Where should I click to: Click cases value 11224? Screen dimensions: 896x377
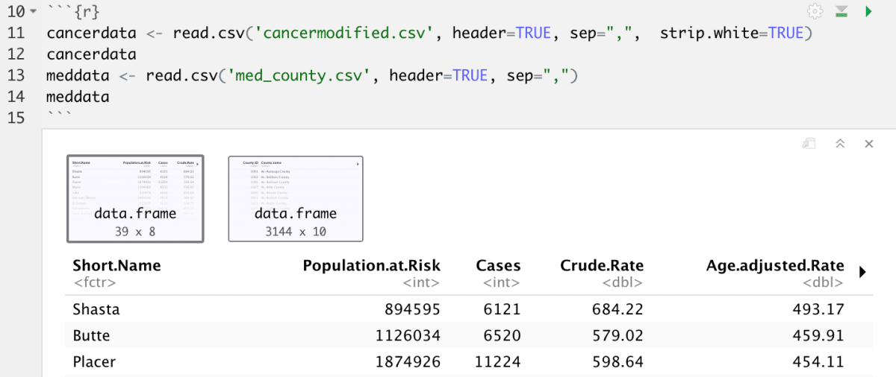click(498, 362)
